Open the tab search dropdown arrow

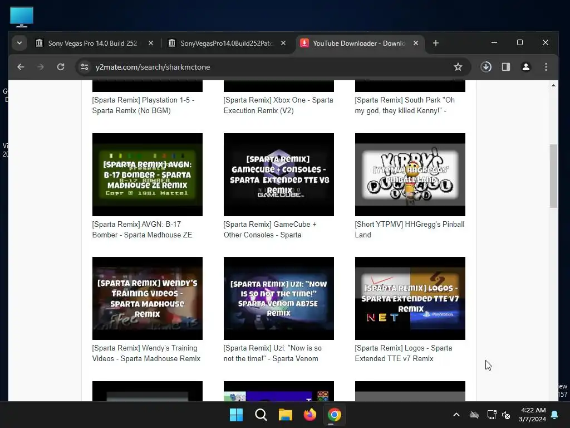coord(19,43)
